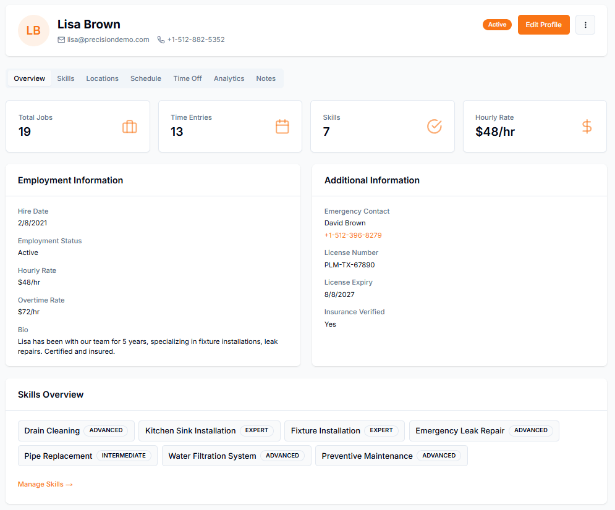The height and width of the screenshot is (510, 615).
Task: Click the ADVANCED badge on Water Filtration System
Action: pos(282,456)
